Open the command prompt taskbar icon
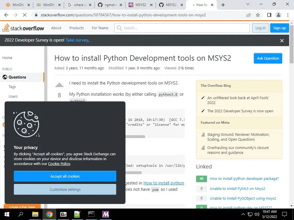Screen dimensions: 294x220 pyautogui.click(x=91, y=214)
